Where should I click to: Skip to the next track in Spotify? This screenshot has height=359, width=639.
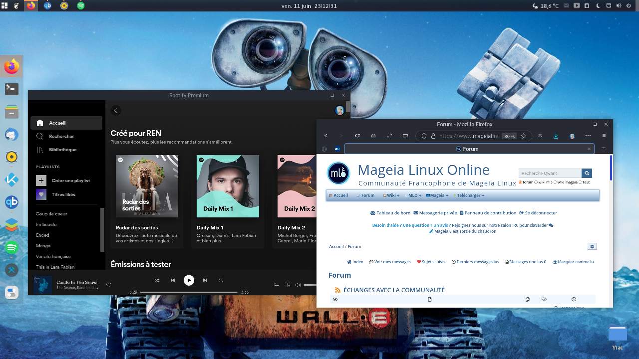click(205, 280)
